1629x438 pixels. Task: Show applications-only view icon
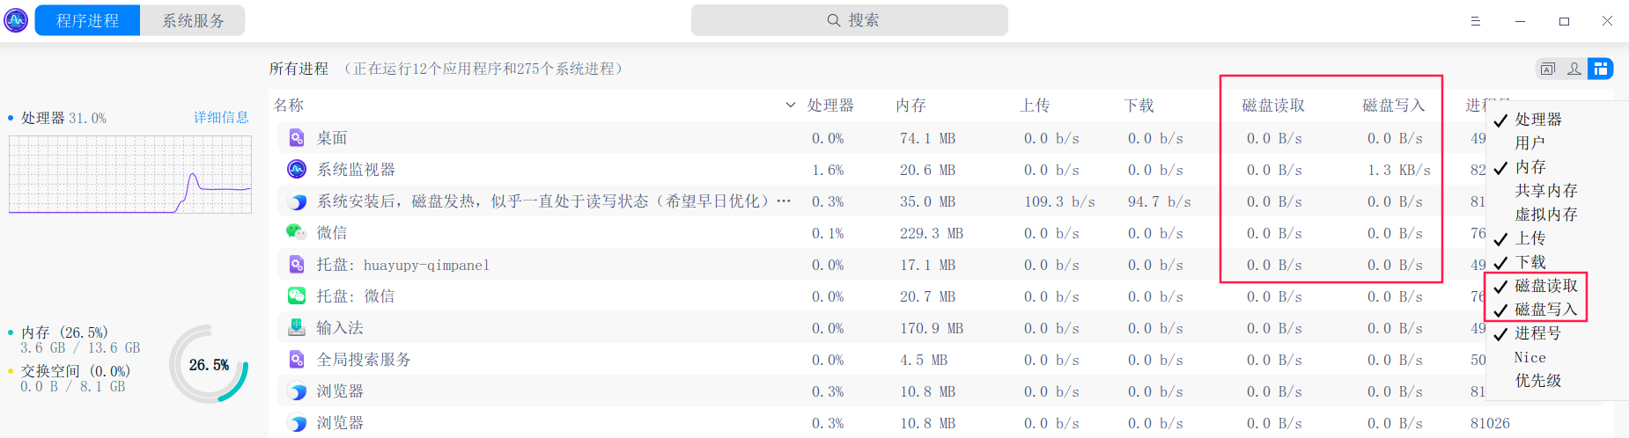[x=1548, y=69]
